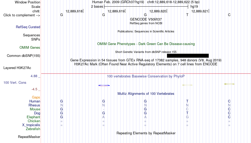The height and width of the screenshot is (143, 251).
Task: Click the rightmost PhyloP conservation bar
Action: point(229,84)
